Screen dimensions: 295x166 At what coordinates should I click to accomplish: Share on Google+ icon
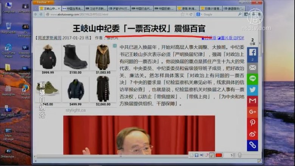252,111
